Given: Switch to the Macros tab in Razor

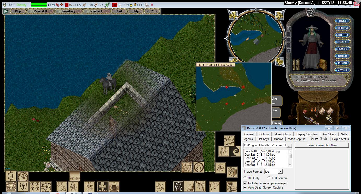Looking at the screenshot, I should coord(278,139).
